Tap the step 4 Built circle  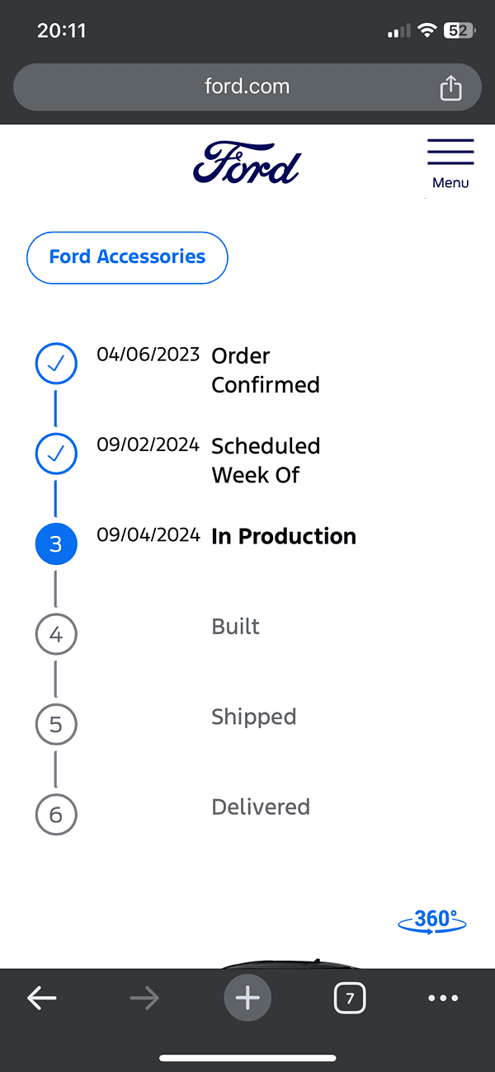[56, 634]
